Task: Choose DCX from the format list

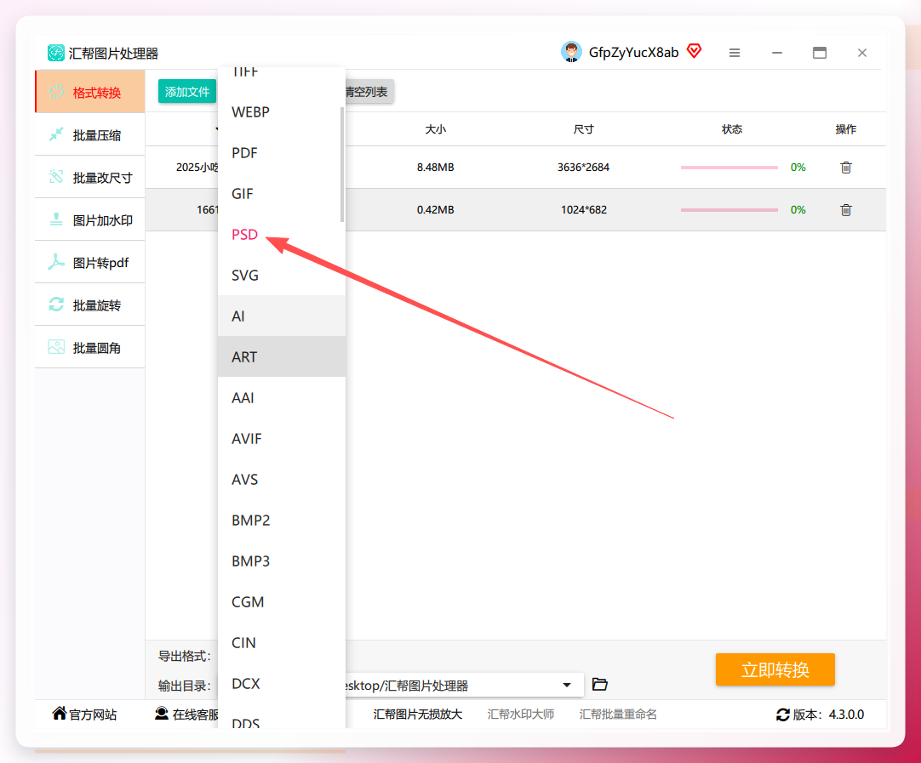Action: (282, 683)
